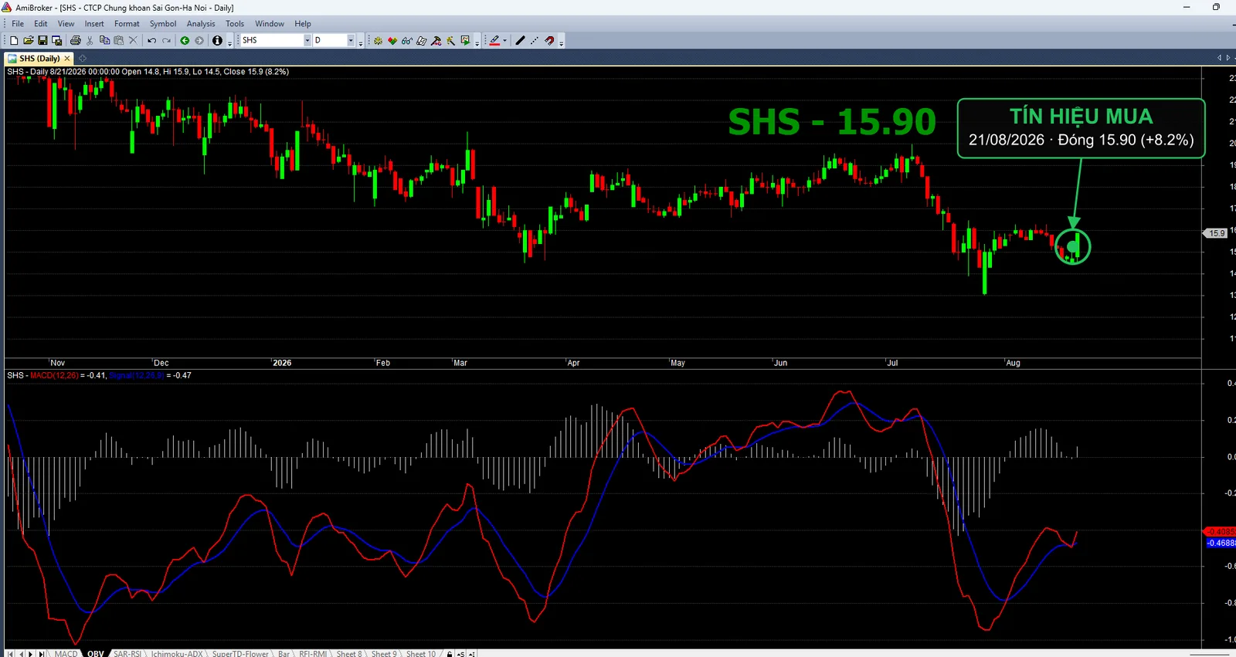This screenshot has width=1236, height=657.
Task: Open the Edit menu
Action: [x=41, y=24]
